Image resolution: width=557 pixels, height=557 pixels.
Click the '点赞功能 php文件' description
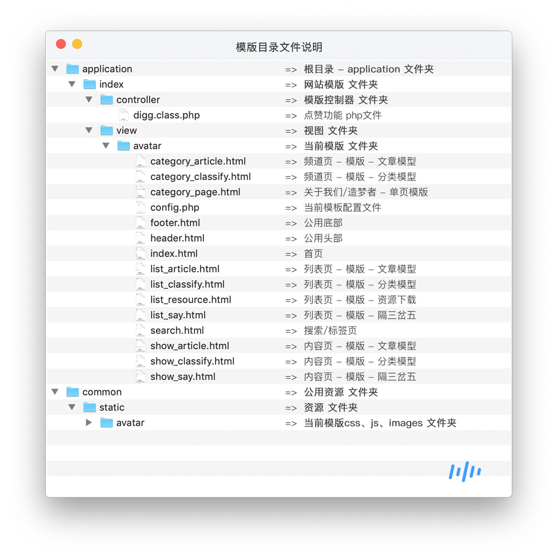[343, 115]
